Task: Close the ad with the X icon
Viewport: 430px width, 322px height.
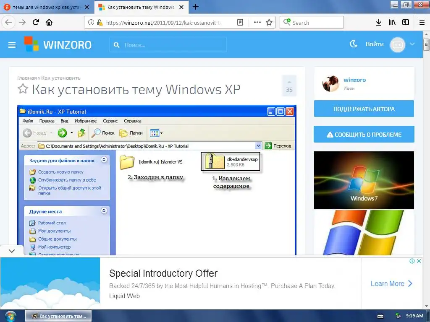Action: point(419,261)
